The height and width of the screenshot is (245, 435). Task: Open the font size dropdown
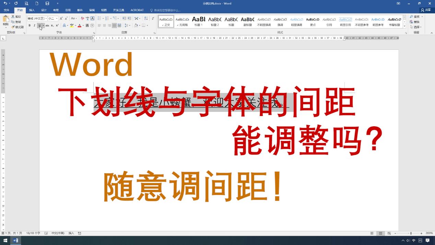57,19
